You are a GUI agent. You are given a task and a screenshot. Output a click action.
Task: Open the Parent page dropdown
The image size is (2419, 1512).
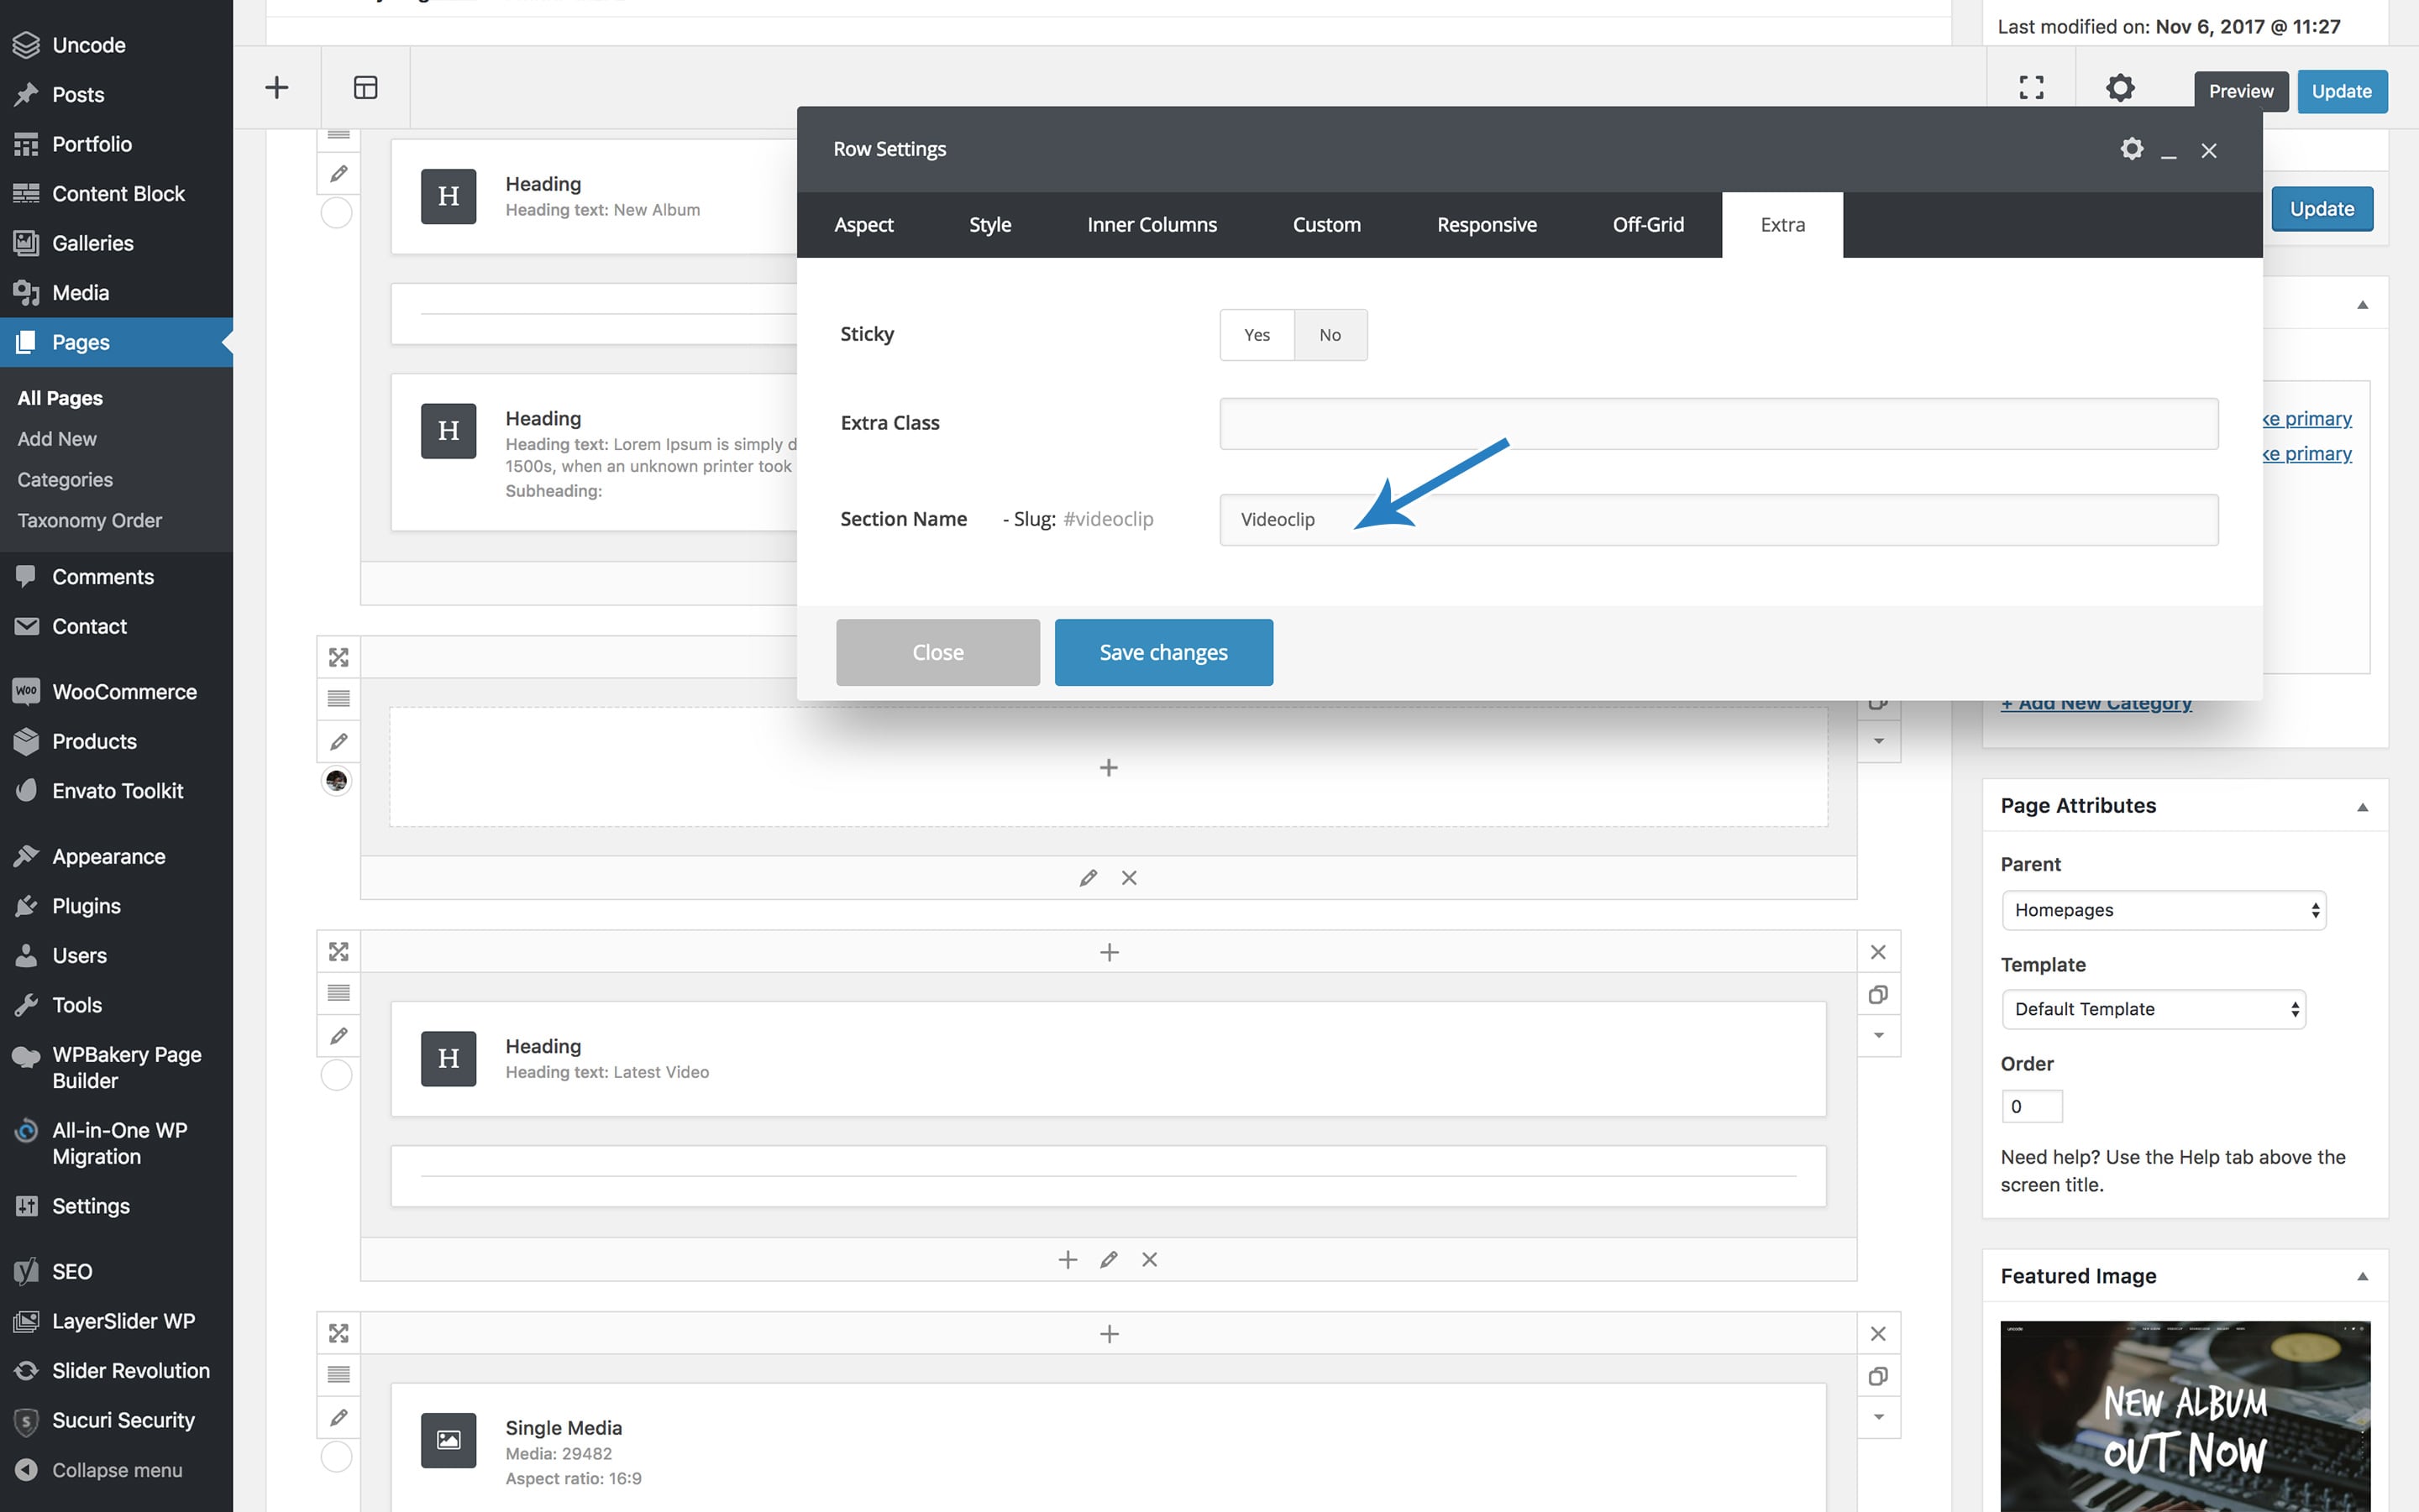click(x=2163, y=910)
